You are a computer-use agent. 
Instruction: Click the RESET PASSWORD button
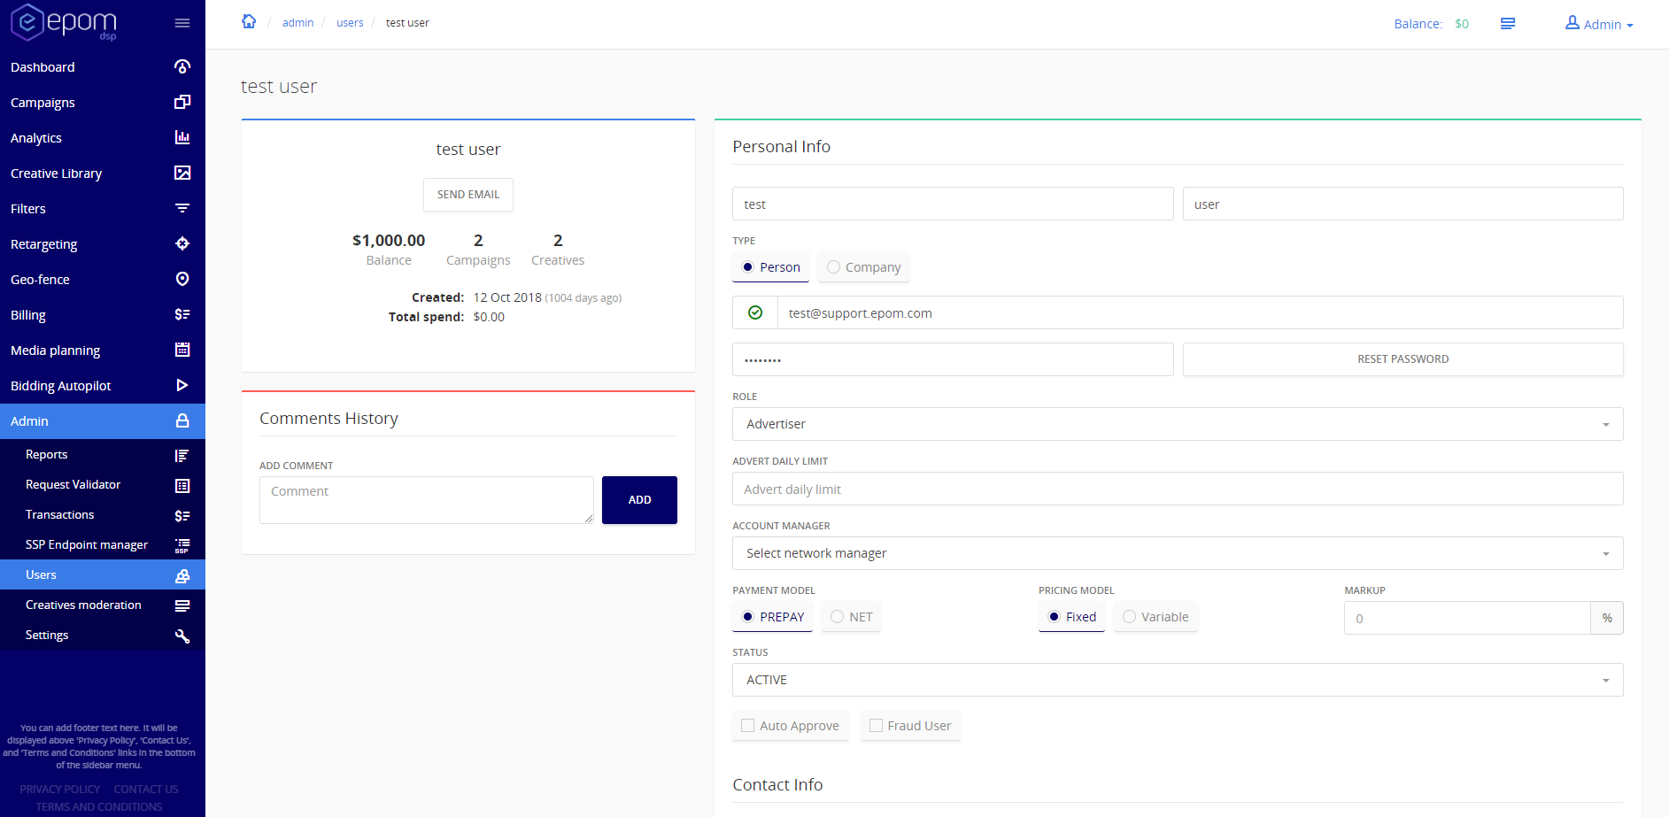[x=1403, y=359]
